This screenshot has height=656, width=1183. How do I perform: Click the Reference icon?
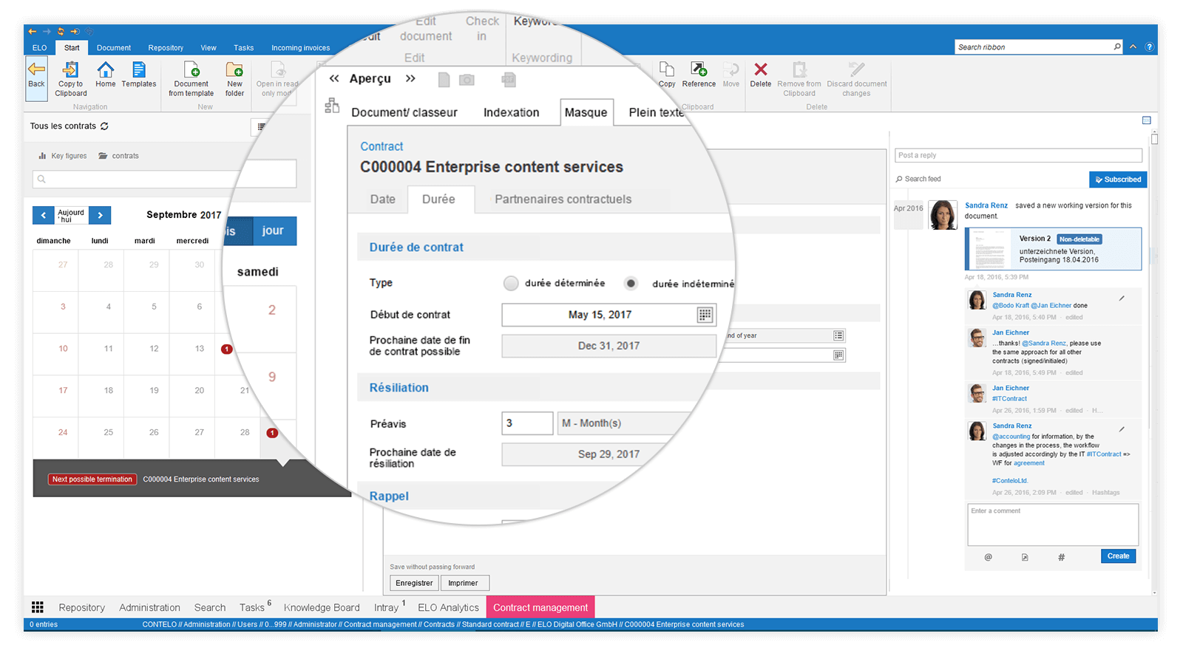pyautogui.click(x=699, y=69)
